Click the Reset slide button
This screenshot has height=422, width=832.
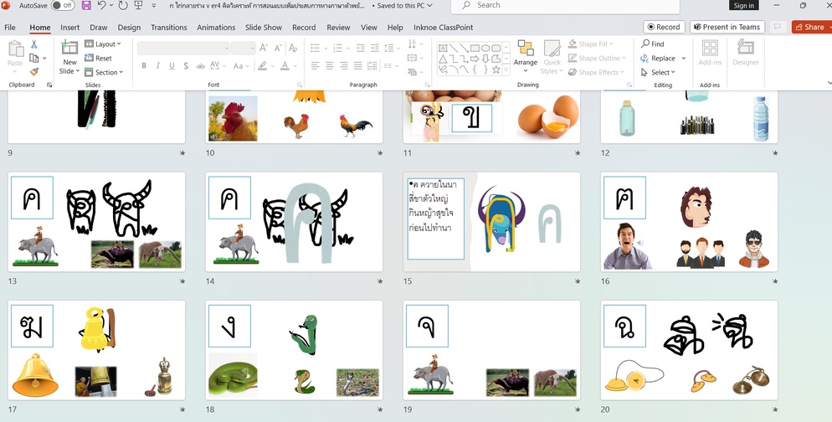click(x=98, y=58)
